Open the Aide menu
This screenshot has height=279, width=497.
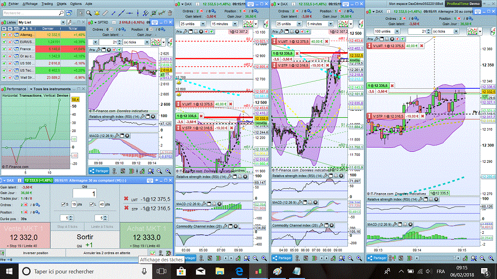coord(89,4)
